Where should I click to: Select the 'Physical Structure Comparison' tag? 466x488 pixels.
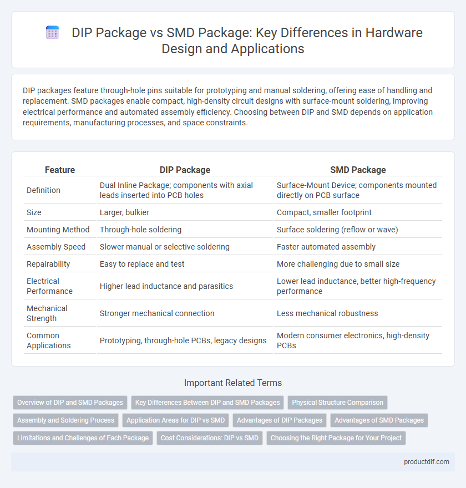click(337, 403)
